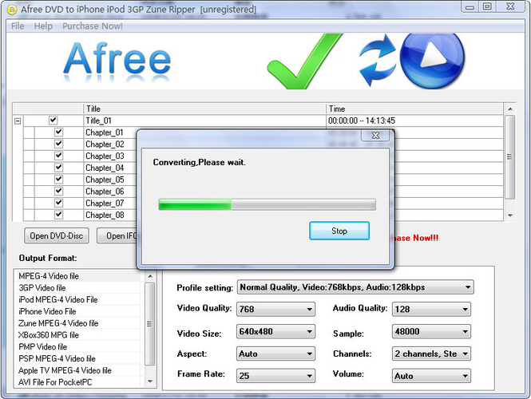This screenshot has height=399, width=531.
Task: Open the Frame Rate dropdown
Action: pyautogui.click(x=275, y=376)
